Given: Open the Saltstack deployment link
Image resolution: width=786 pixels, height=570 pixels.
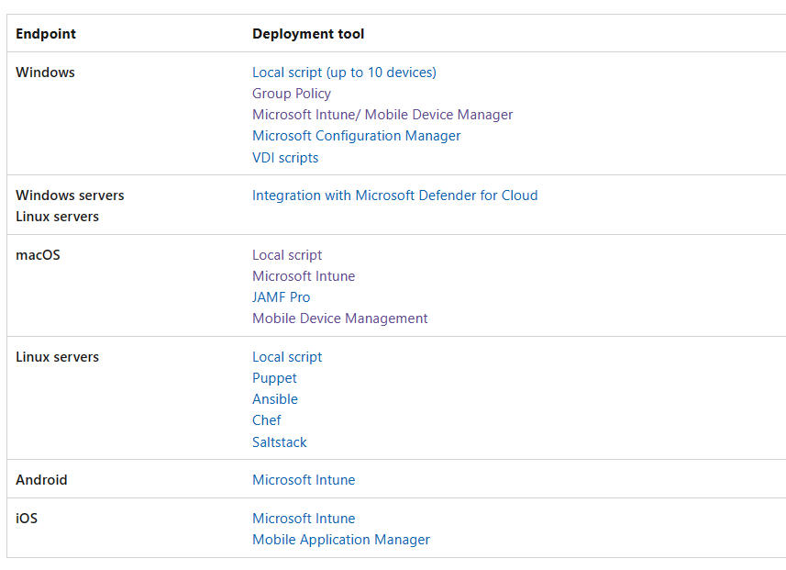Looking at the screenshot, I should click(280, 441).
